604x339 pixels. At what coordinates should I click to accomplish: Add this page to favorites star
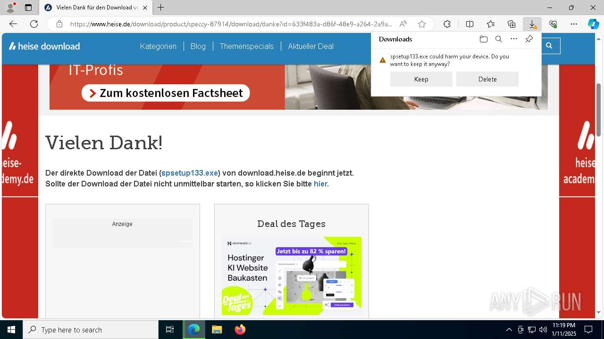click(x=422, y=24)
